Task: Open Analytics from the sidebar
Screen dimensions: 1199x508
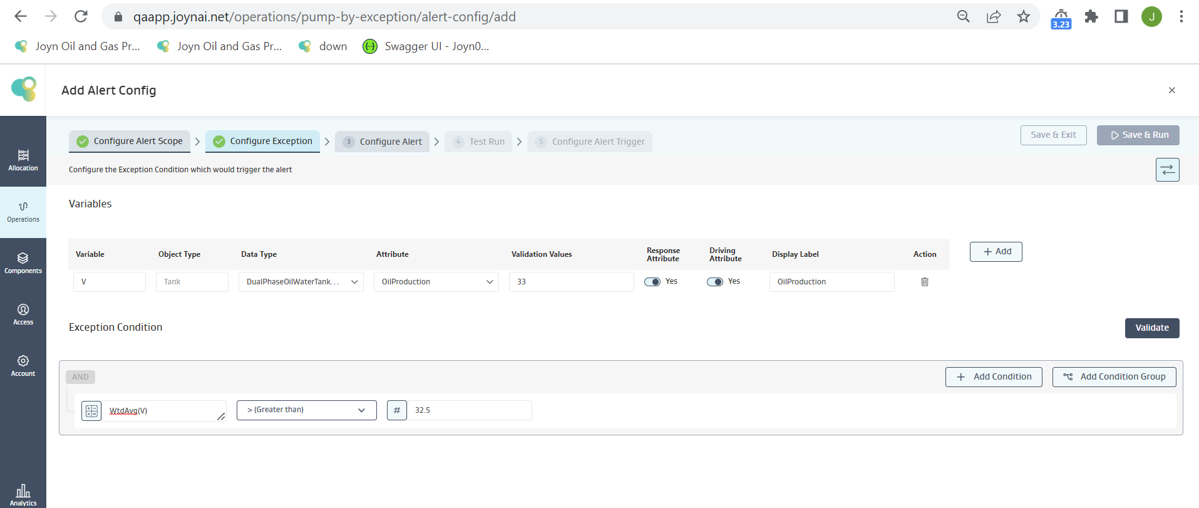Action: [23, 494]
